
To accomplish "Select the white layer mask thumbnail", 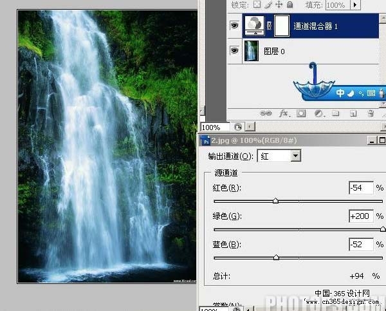I will pyautogui.click(x=282, y=26).
